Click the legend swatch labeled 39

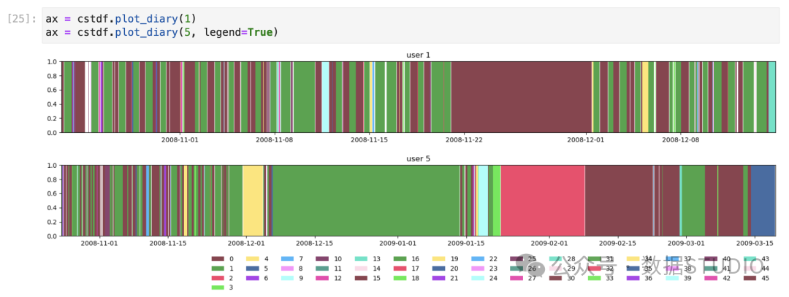click(x=672, y=278)
